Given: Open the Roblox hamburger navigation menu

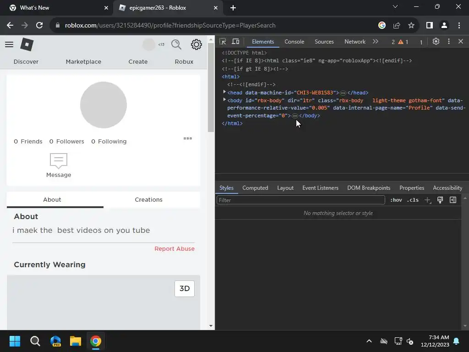Looking at the screenshot, I should 9,44.
